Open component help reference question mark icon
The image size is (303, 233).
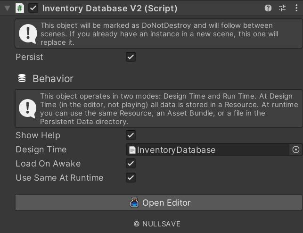coord(268,8)
